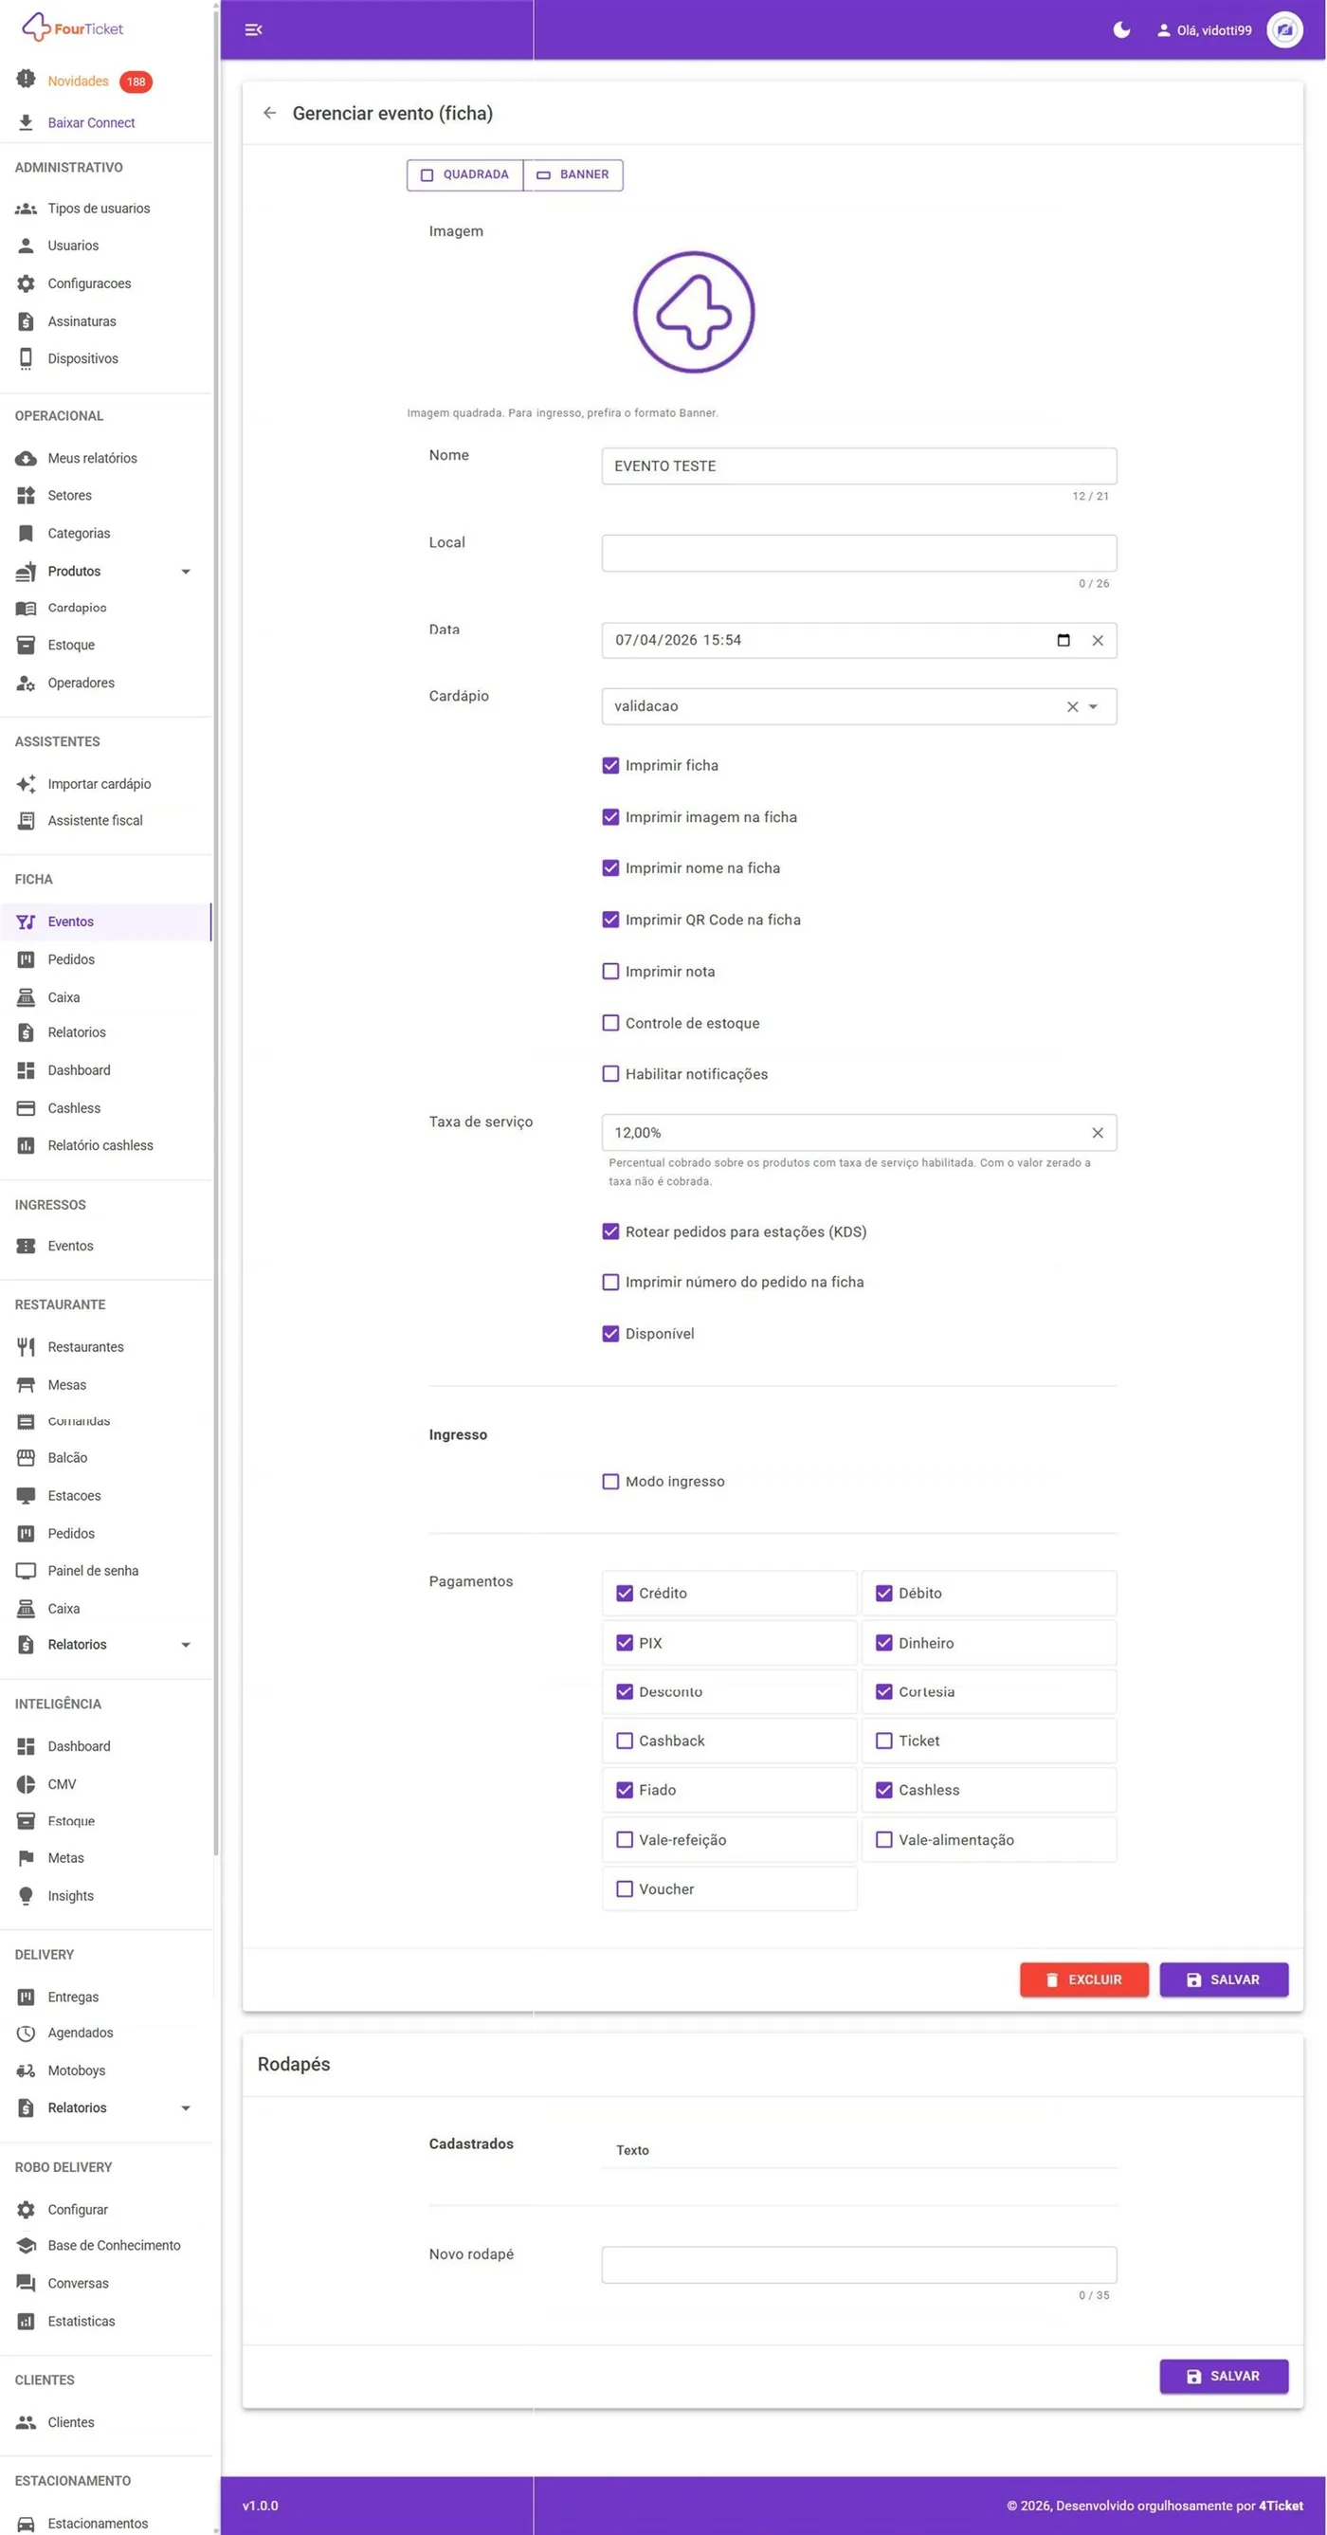Enable Imprimir nota checkbox

click(609, 972)
